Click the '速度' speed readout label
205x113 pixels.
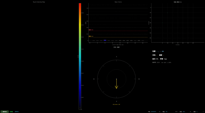tap(161, 55)
